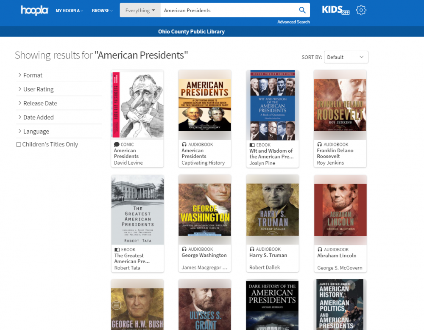Open David Levine caricature comic cover
424x330 pixels.
(x=137, y=105)
